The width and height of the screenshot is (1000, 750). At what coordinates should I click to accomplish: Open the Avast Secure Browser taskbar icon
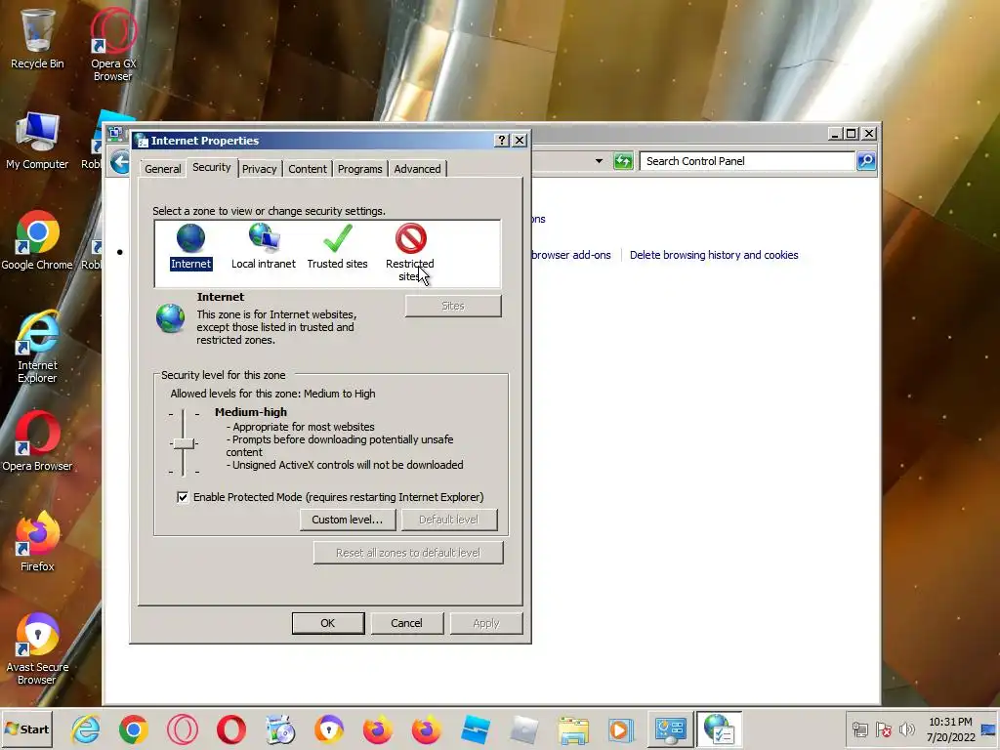329,729
